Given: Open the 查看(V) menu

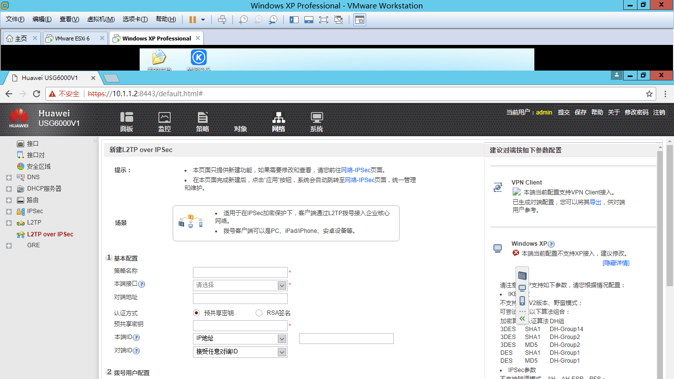Looking at the screenshot, I should point(69,19).
